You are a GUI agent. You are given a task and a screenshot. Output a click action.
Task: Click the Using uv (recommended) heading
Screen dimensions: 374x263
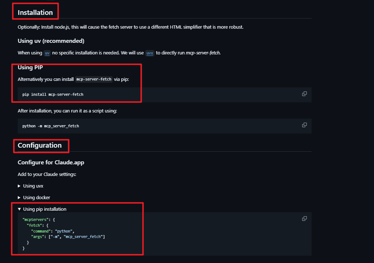click(51, 41)
